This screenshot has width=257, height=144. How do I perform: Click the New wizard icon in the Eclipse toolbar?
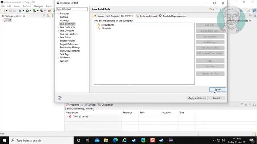[3, 11]
